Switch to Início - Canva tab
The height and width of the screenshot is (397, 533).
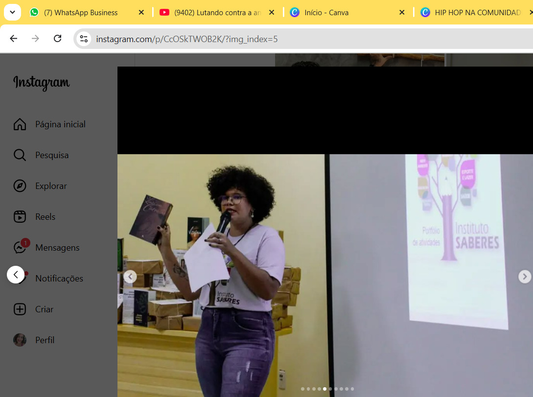tap(326, 13)
